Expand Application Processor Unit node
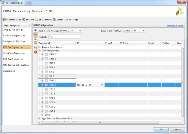 39,118
